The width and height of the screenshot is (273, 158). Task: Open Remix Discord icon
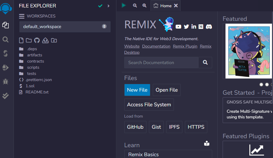coord(209,27)
